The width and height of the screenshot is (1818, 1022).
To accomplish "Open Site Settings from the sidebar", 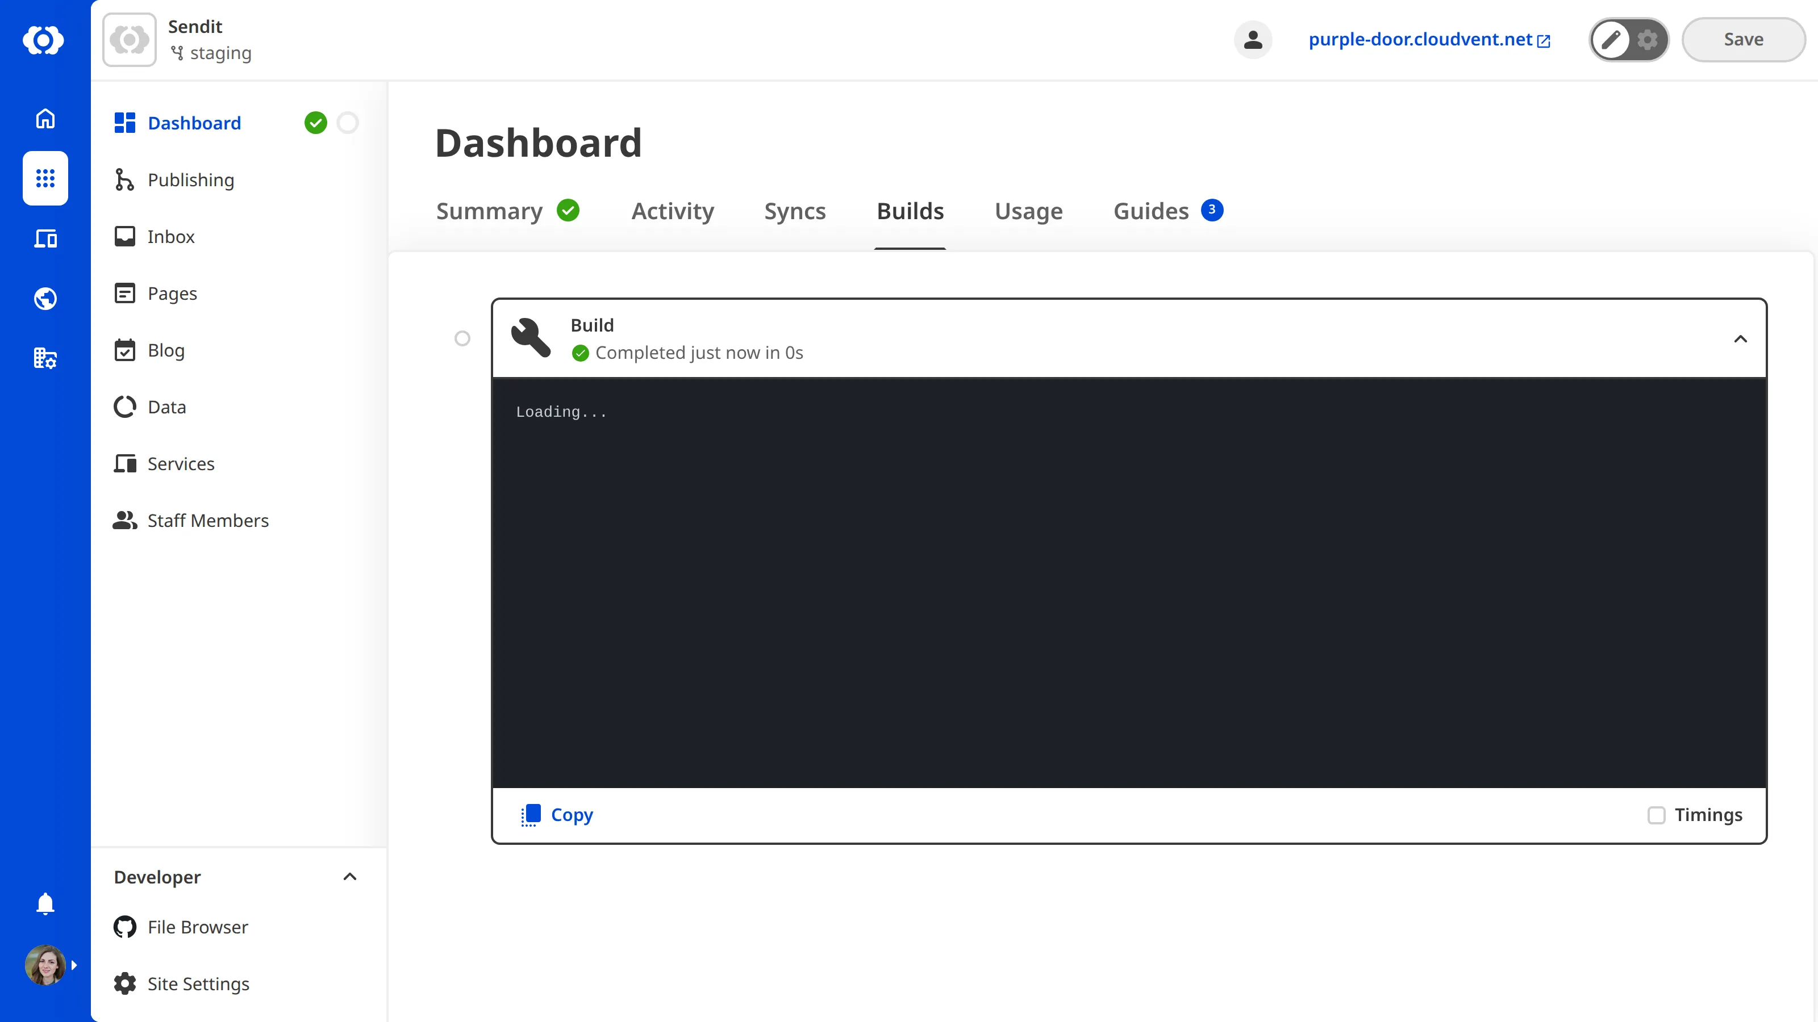I will (198, 983).
